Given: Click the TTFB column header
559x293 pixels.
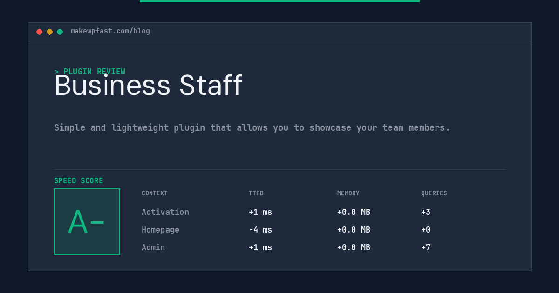Looking at the screenshot, I should (x=256, y=193).
